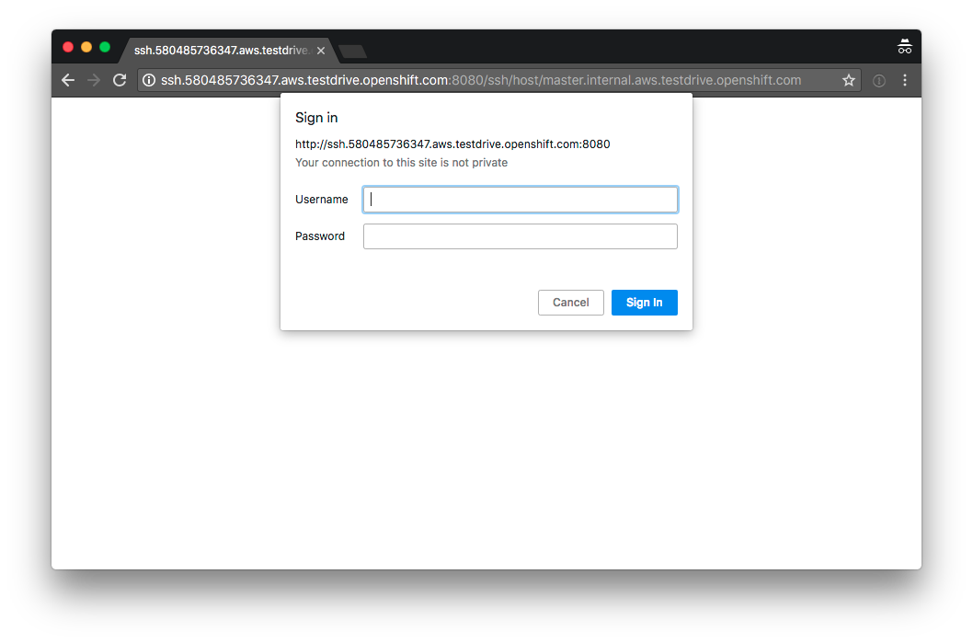Focus the Password input field
Image resolution: width=973 pixels, height=643 pixels.
pos(521,236)
